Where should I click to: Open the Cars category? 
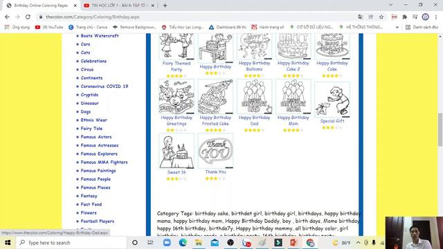click(85, 44)
